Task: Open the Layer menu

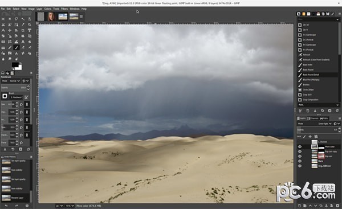Action: 39,9
